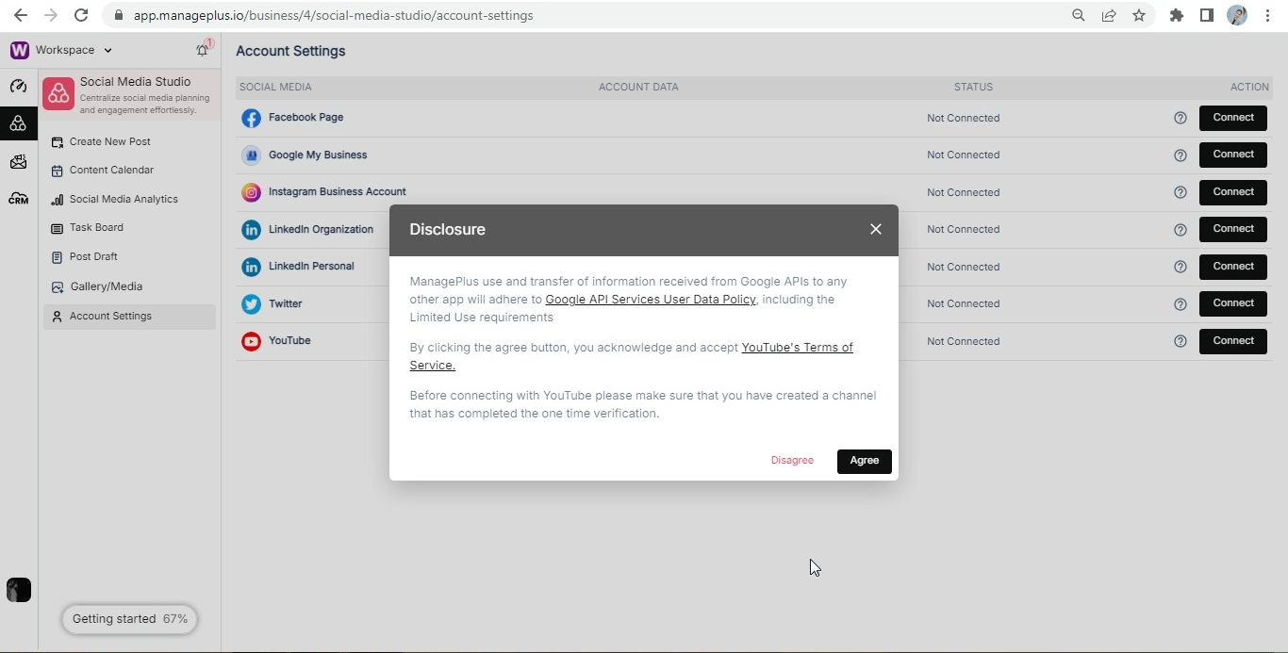This screenshot has width=1288, height=653.
Task: Open help for the Google My Business row
Action: [1181, 155]
